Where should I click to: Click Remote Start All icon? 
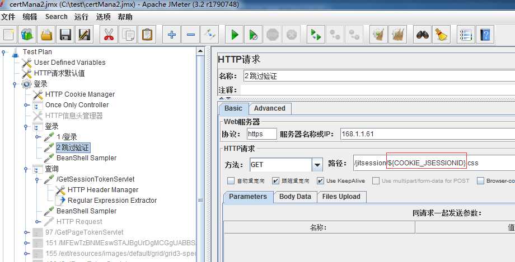316,35
